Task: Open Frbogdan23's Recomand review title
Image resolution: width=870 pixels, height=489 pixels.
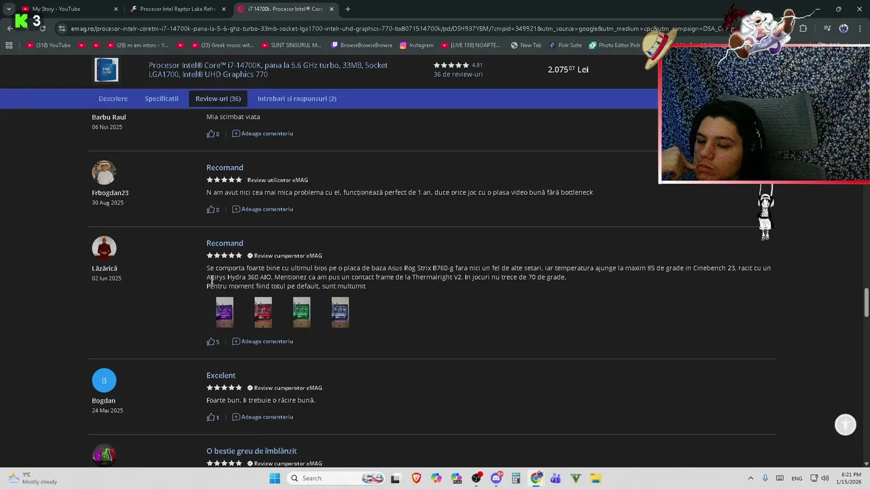Action: (x=225, y=168)
